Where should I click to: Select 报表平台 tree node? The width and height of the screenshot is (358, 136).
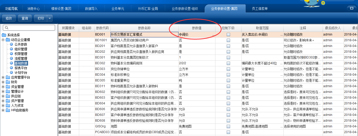point(21,68)
